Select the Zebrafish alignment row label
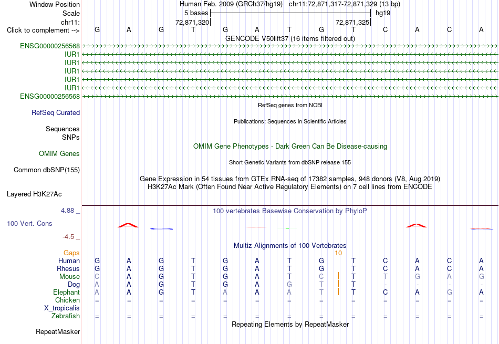Screen dimensions: 499x344 click(66, 316)
